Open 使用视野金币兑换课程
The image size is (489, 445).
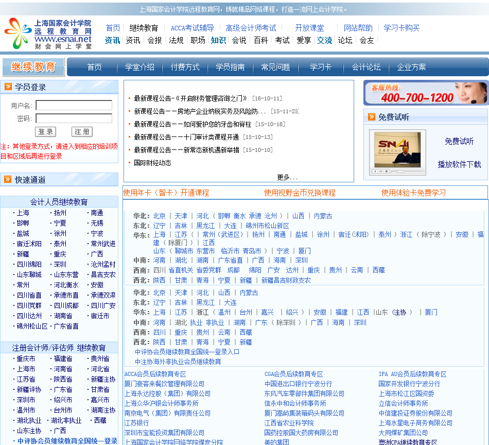click(300, 193)
